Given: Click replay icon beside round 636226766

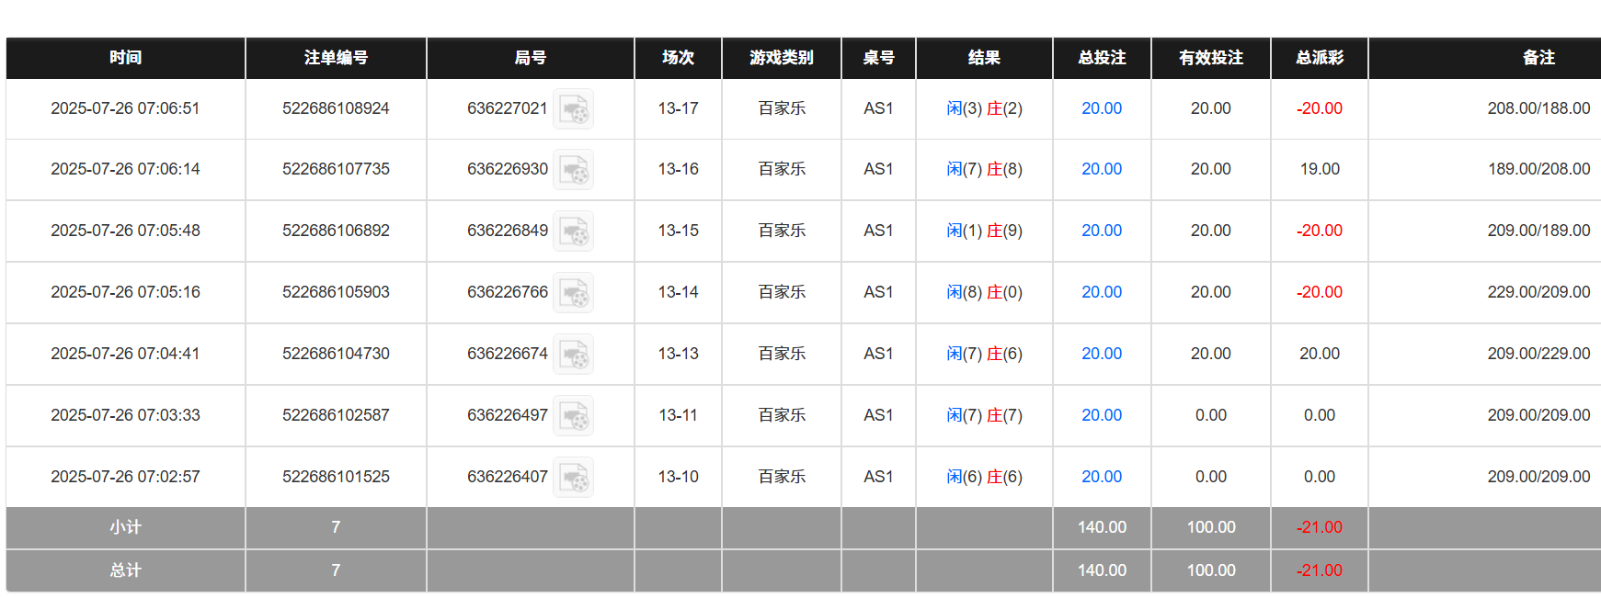Looking at the screenshot, I should [x=573, y=293].
